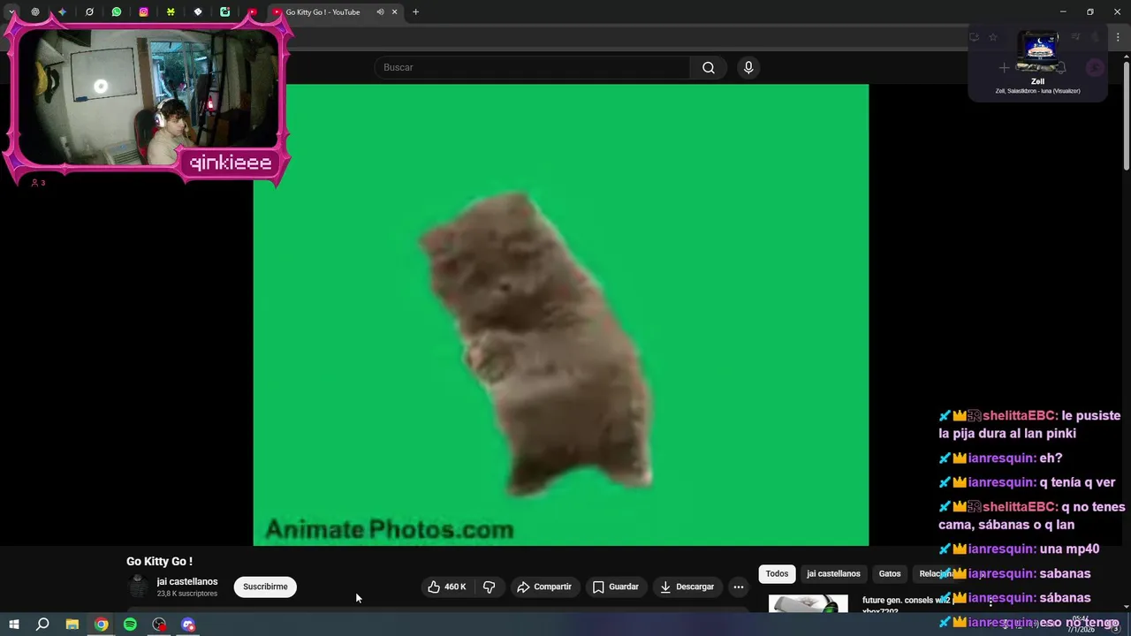Open Windows taskbar search
Image resolution: width=1131 pixels, height=636 pixels.
click(x=42, y=625)
